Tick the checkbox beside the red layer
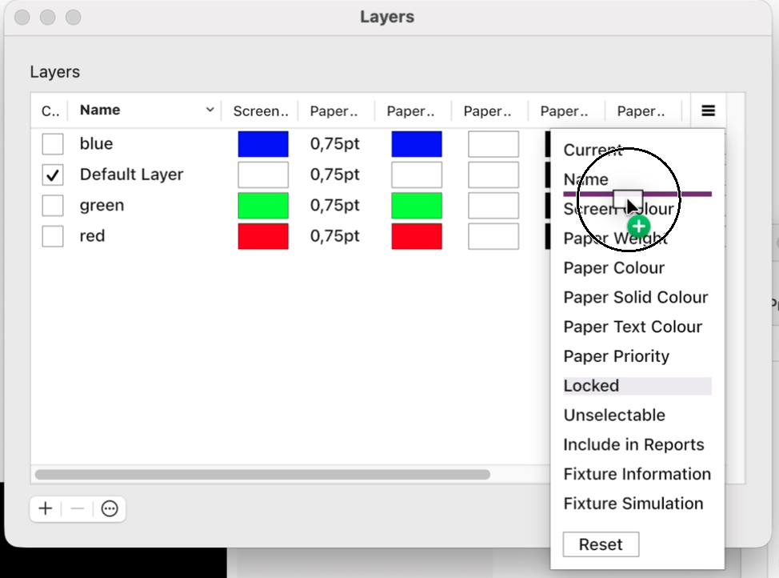This screenshot has height=578, width=779. pyautogui.click(x=52, y=235)
